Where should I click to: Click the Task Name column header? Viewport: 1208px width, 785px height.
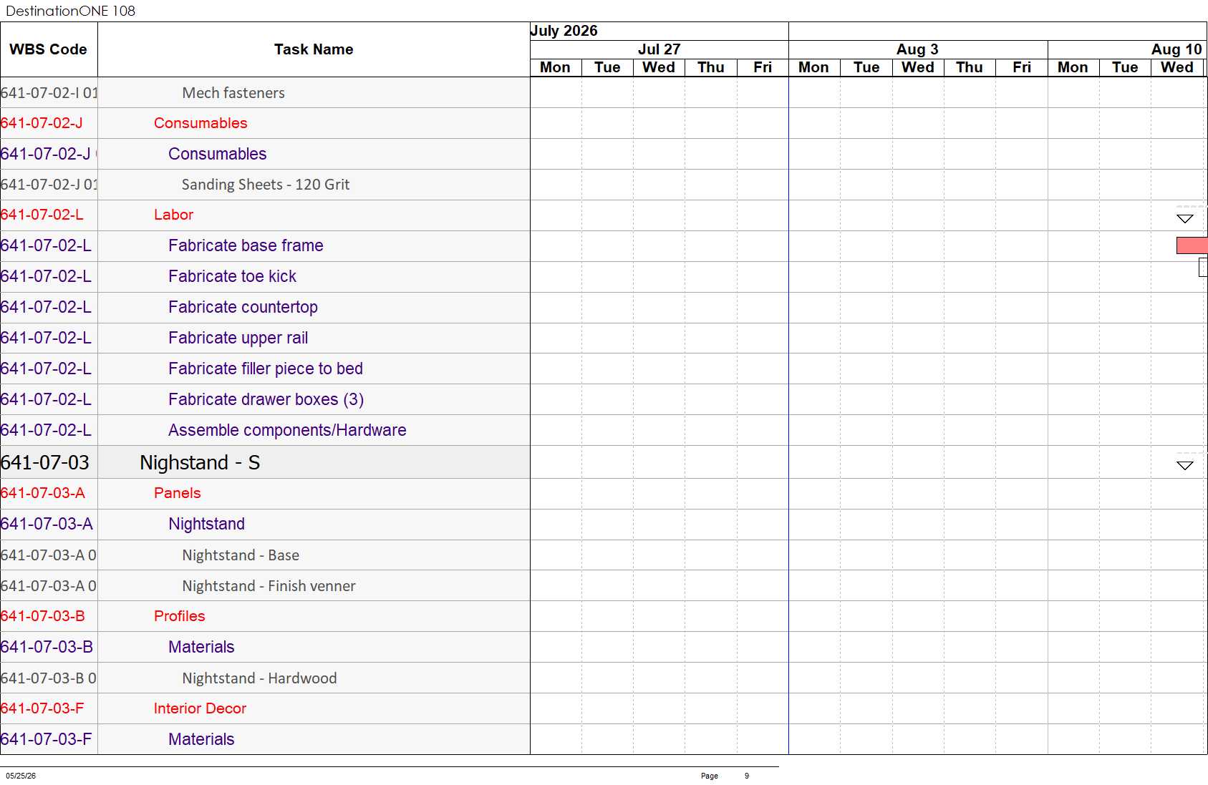click(314, 49)
